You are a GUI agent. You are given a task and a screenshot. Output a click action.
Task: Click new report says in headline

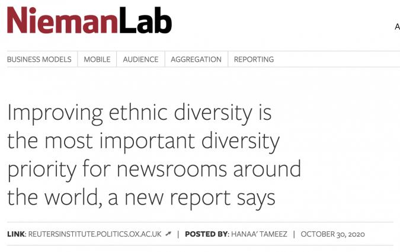215,197
